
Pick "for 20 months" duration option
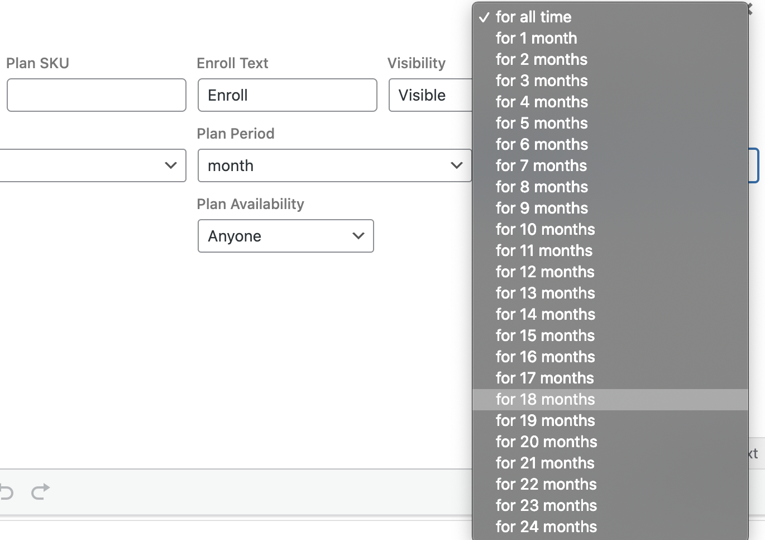click(546, 442)
